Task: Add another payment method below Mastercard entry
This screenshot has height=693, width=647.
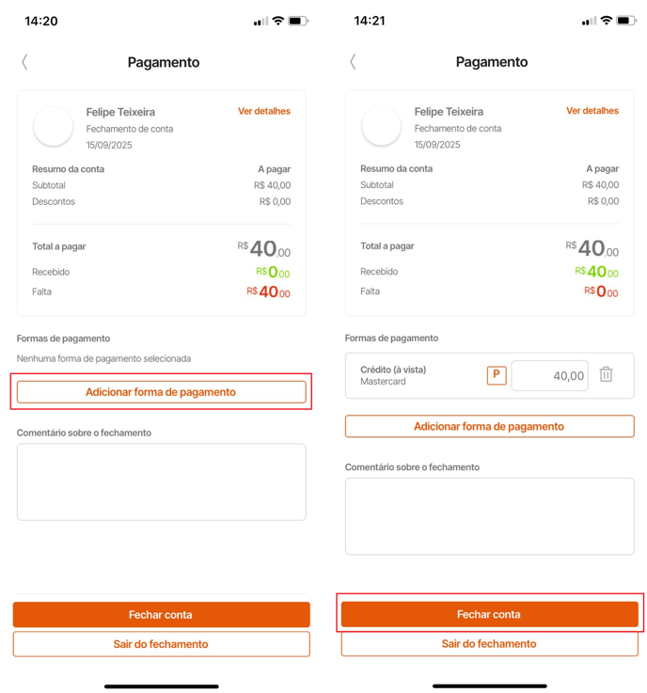Action: tap(490, 427)
